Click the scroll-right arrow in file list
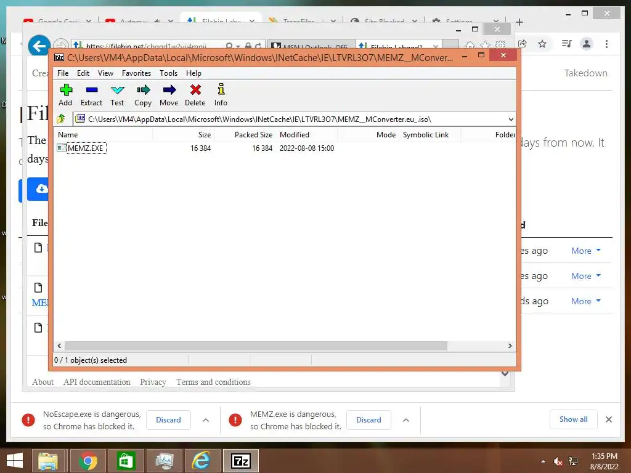Viewport: 631px width, 473px height. pyautogui.click(x=510, y=346)
